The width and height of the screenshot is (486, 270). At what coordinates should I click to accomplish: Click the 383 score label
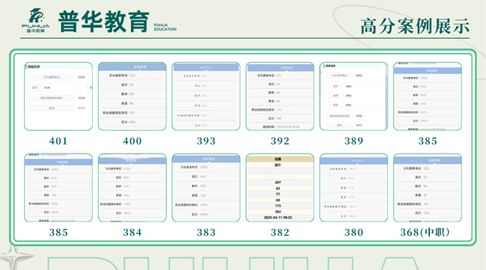pos(206,233)
